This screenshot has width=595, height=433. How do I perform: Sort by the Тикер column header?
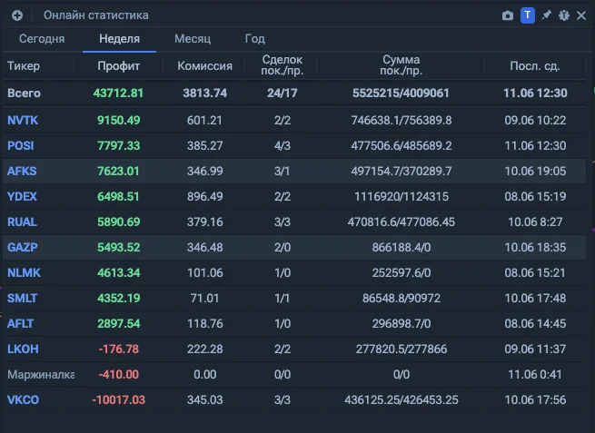[24, 66]
